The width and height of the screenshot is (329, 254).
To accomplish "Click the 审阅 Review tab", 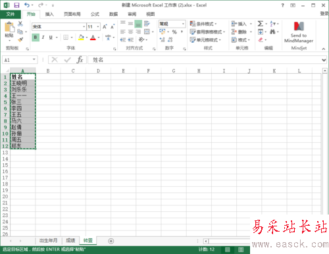I will [x=132, y=14].
